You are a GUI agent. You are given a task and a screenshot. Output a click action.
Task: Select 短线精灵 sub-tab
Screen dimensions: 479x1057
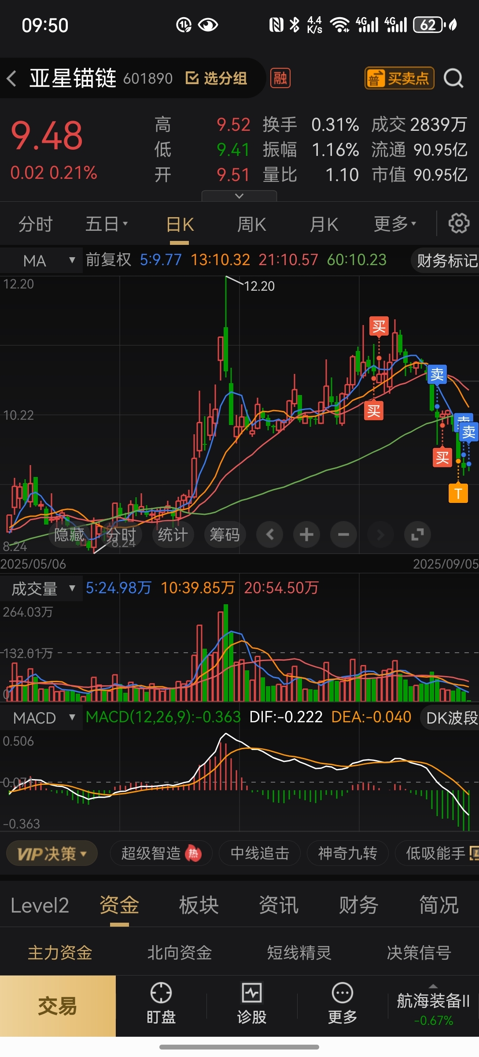coord(299,953)
